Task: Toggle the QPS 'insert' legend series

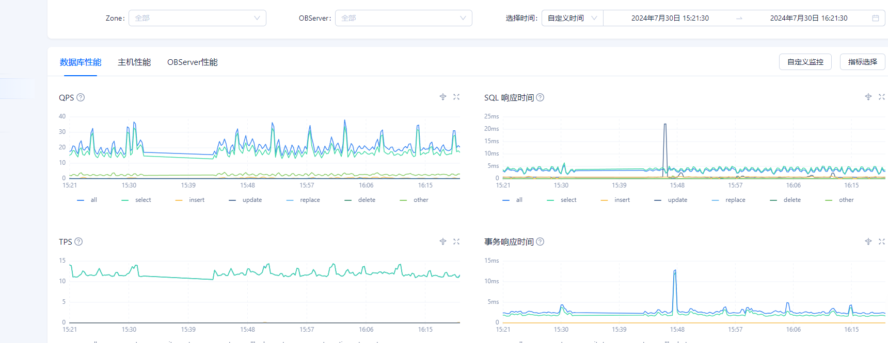Action: [x=190, y=200]
